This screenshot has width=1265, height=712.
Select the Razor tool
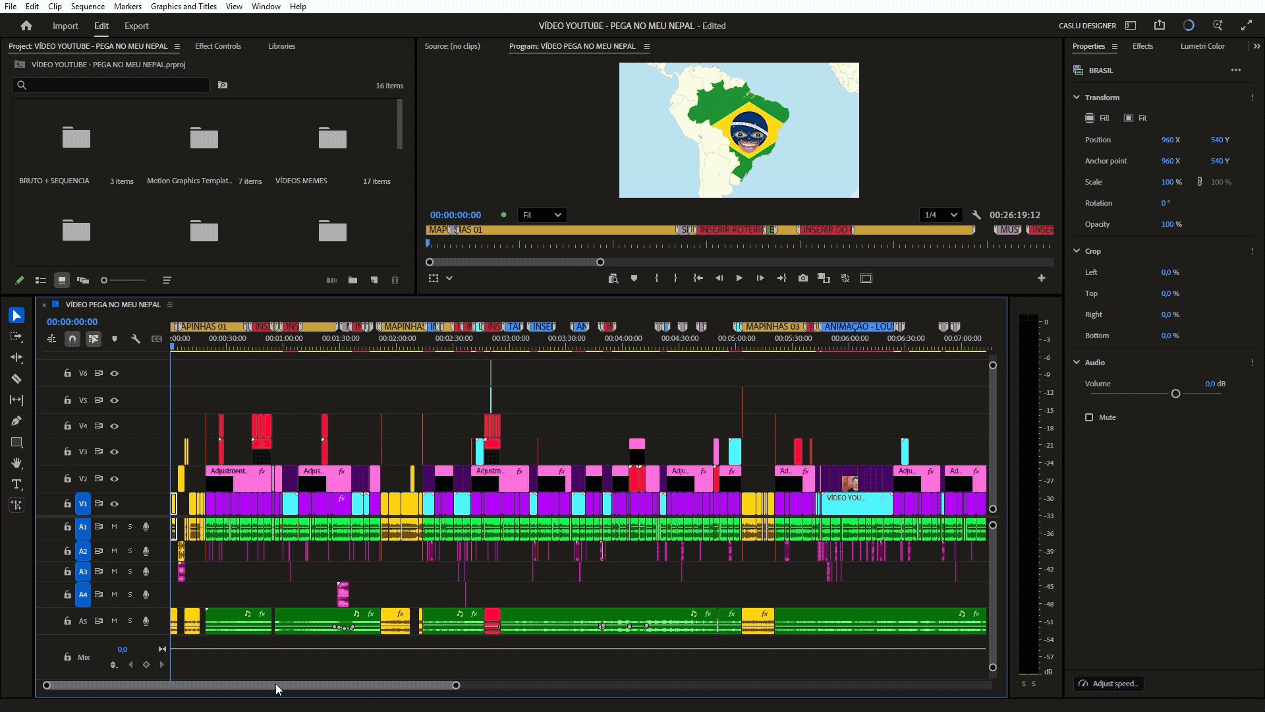[16, 379]
